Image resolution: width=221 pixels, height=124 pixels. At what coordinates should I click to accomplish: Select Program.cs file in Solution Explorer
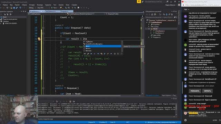157,38
